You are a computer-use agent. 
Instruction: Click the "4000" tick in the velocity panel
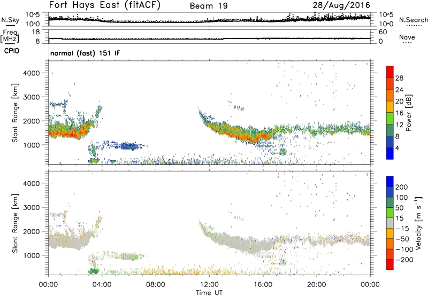click(32, 183)
